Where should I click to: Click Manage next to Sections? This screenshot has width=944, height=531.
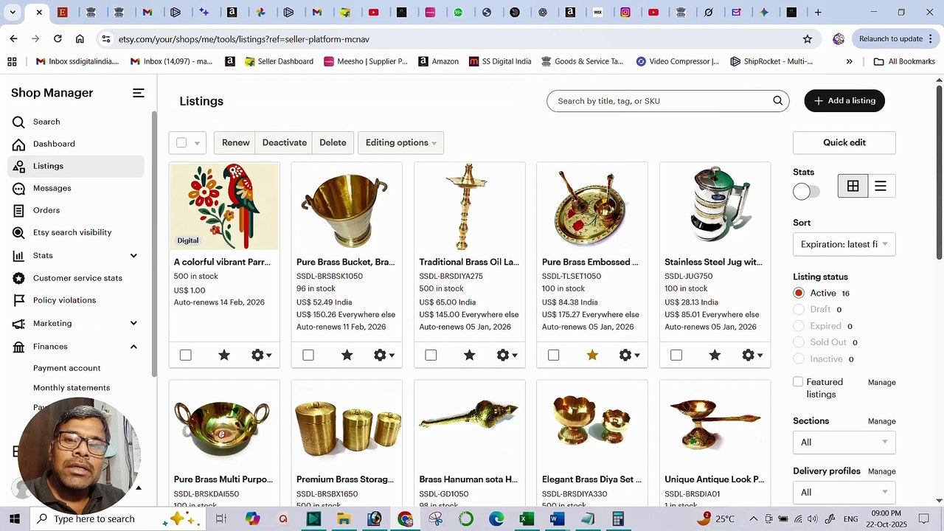tap(882, 421)
